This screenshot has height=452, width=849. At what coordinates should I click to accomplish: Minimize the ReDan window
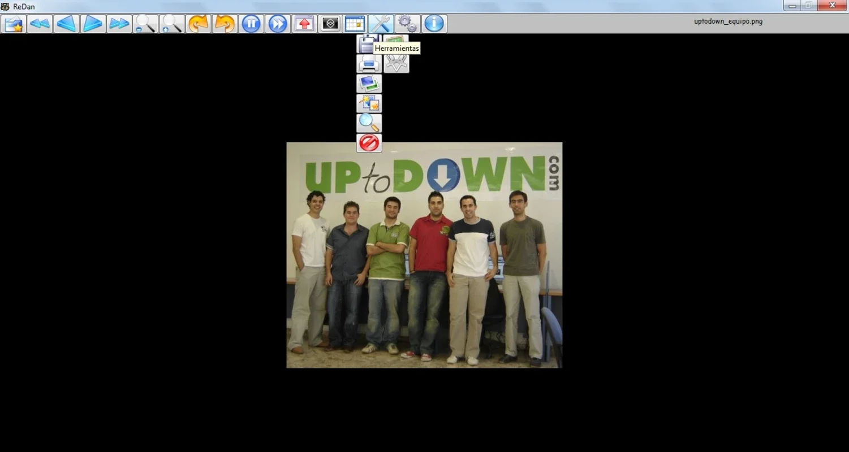tap(792, 6)
